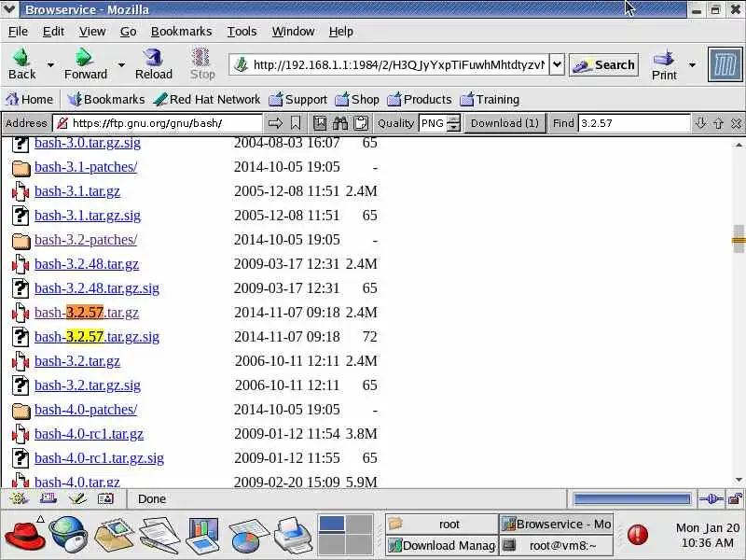Open the Window menu

tap(293, 32)
